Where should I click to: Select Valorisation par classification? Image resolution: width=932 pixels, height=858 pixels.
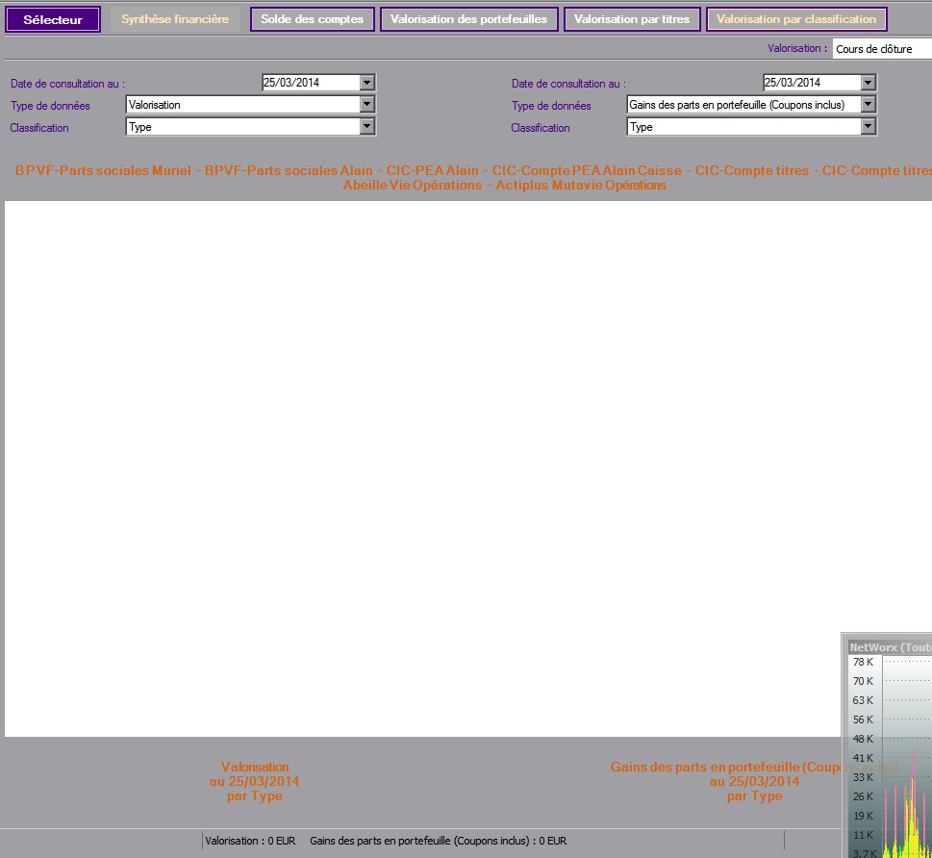796,19
